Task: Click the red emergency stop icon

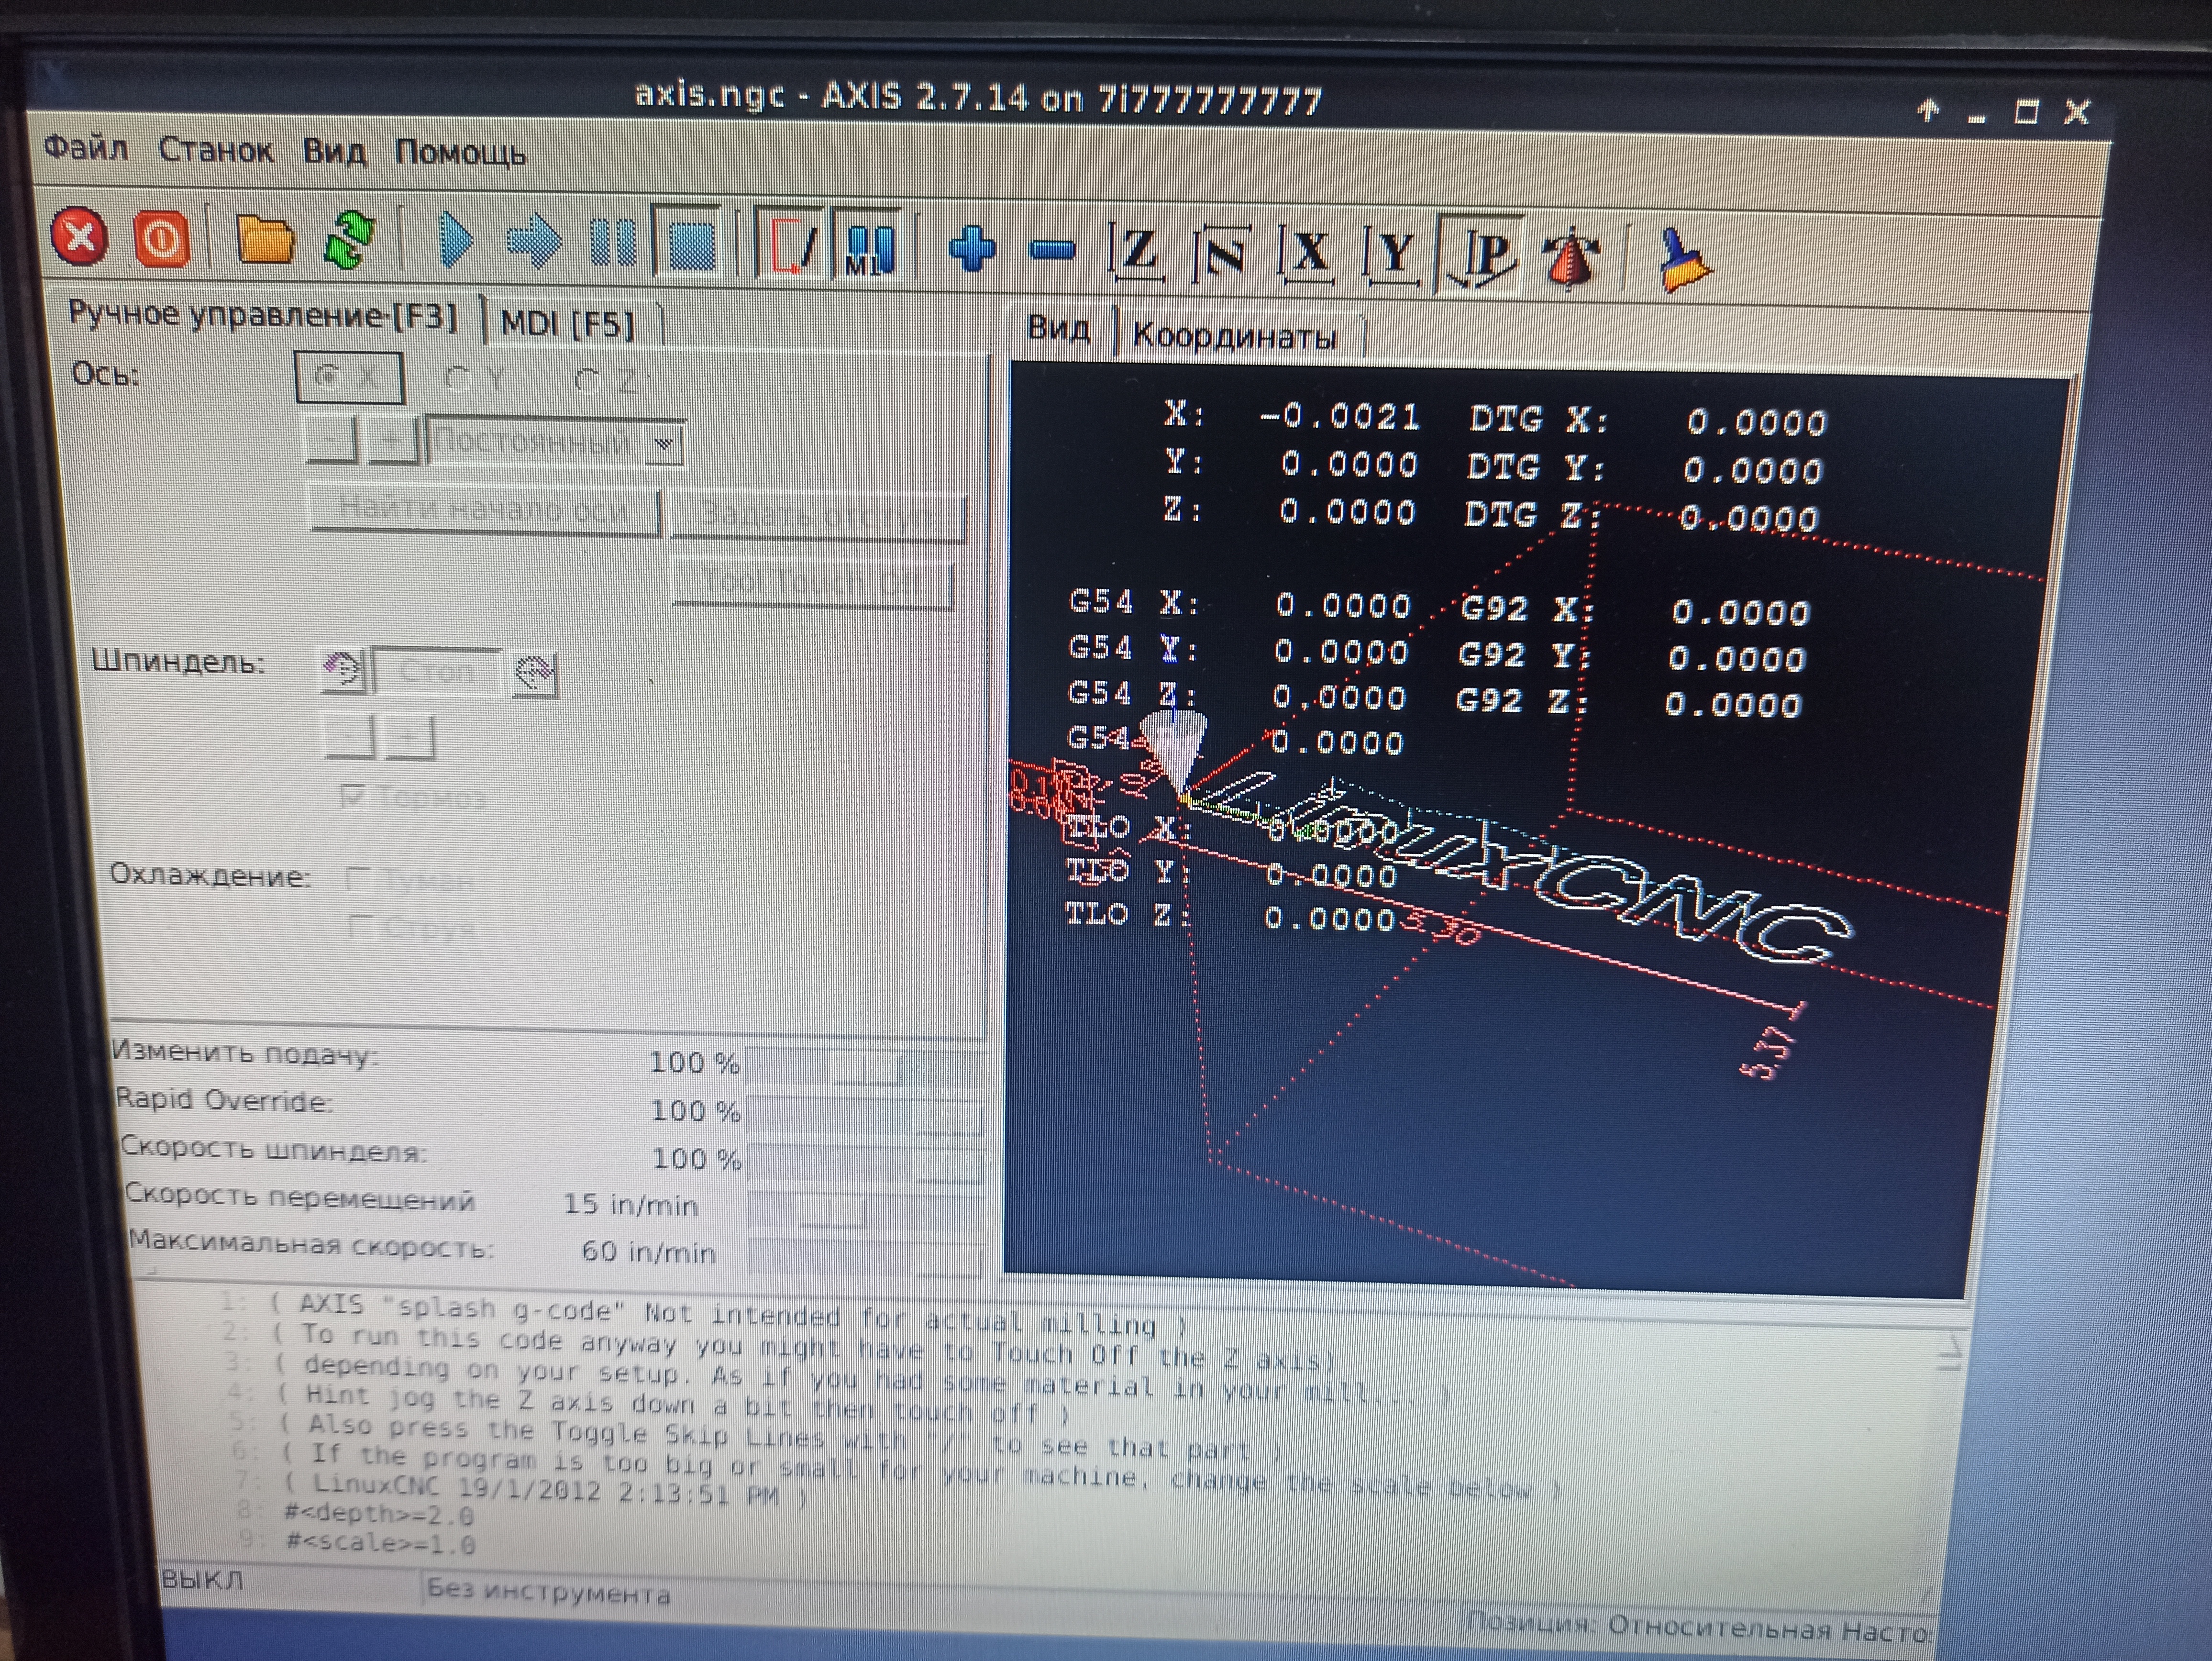Action: [79, 238]
